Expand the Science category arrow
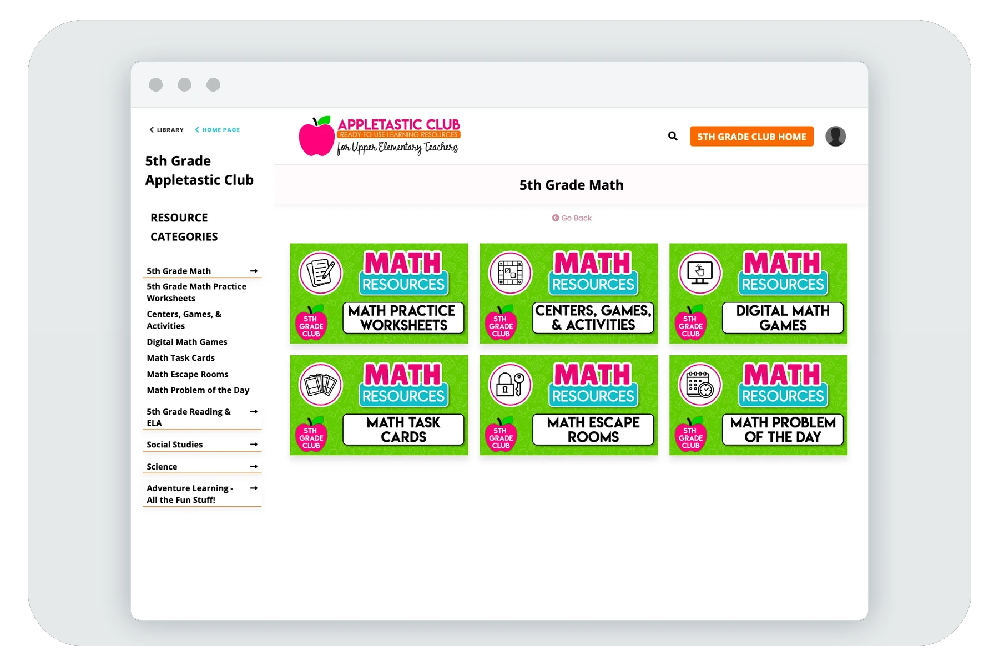The height and width of the screenshot is (666, 999). point(254,467)
